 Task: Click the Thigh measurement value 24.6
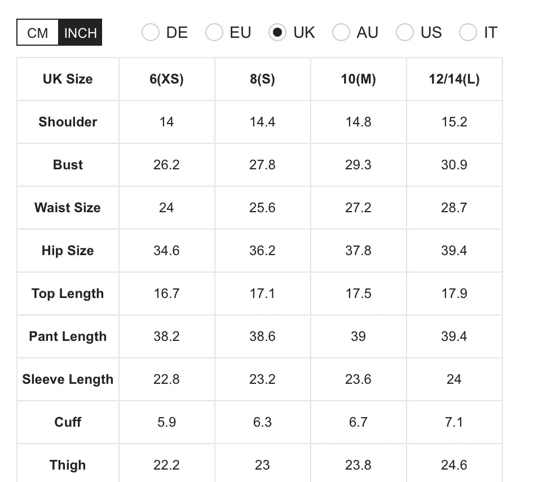click(455, 465)
